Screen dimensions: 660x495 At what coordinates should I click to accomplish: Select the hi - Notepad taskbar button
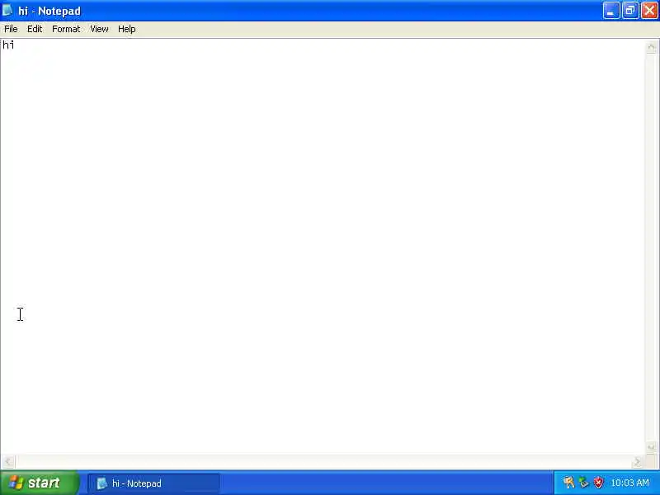click(153, 483)
